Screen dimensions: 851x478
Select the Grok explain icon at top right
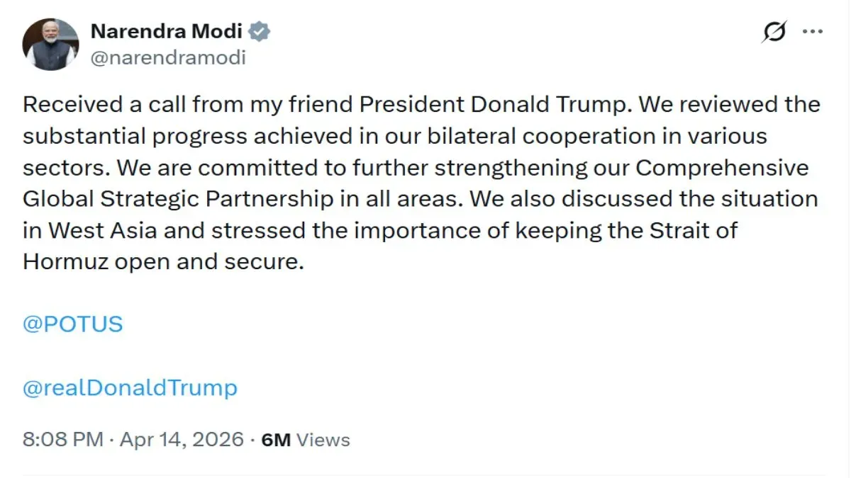click(x=774, y=30)
